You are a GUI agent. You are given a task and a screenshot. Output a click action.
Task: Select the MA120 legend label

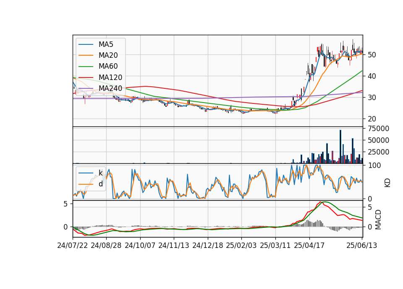(110, 77)
